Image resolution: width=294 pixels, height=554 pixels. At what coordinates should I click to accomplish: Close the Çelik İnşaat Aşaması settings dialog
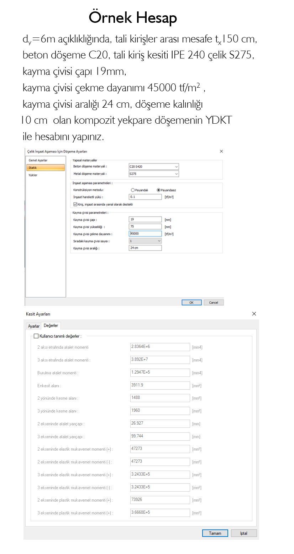pyautogui.click(x=221, y=152)
